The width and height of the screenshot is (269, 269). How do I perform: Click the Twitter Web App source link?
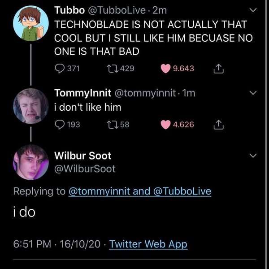pyautogui.click(x=148, y=244)
